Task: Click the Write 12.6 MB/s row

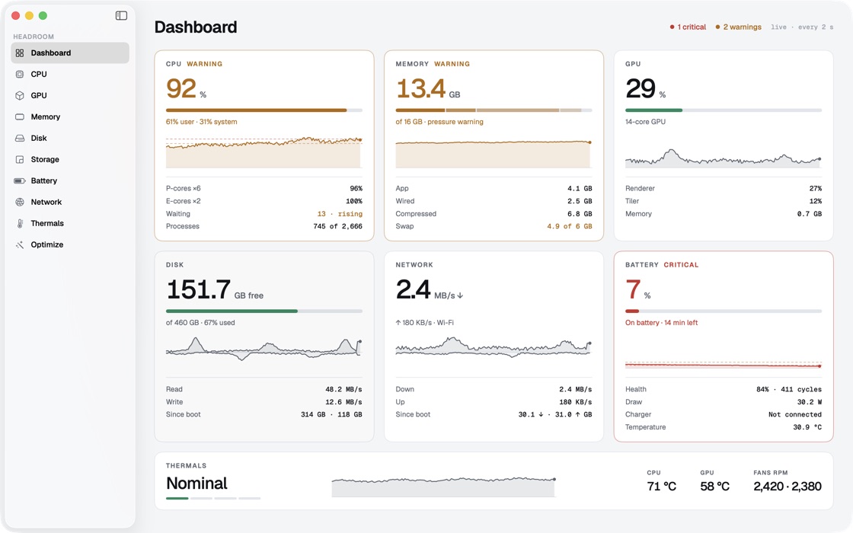Action: (x=264, y=402)
